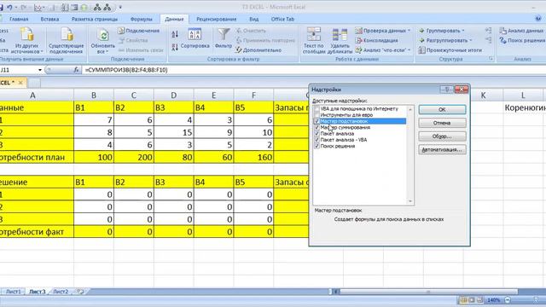Switch to the 'Лист1' sheet tab
The width and height of the screenshot is (546, 307).
pos(14,292)
